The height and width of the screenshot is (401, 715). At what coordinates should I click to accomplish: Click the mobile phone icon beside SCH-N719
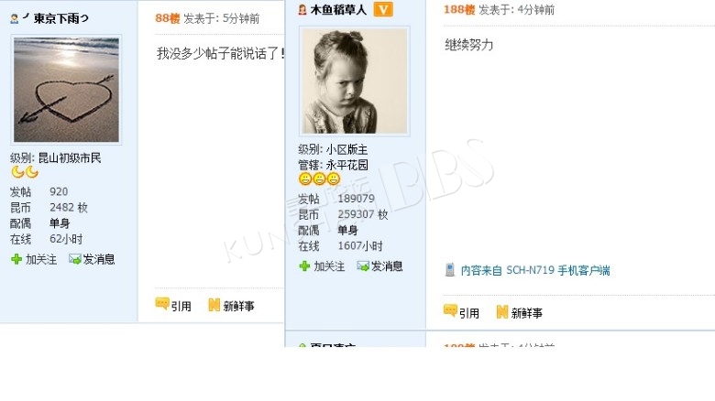coord(449,270)
